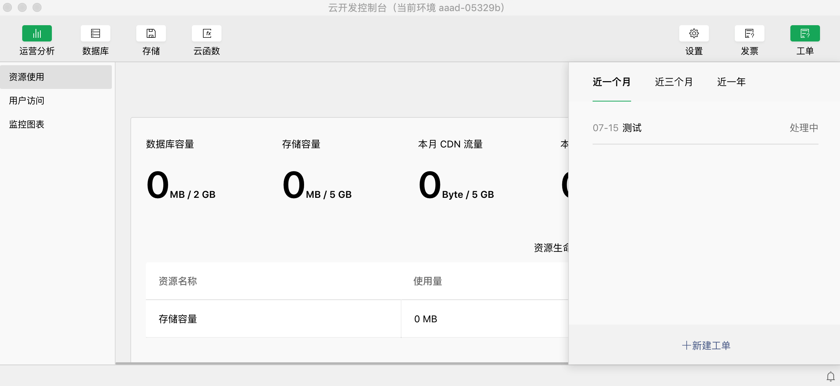Go to 用户访问 in the sidebar
The width and height of the screenshot is (840, 386).
coord(27,101)
